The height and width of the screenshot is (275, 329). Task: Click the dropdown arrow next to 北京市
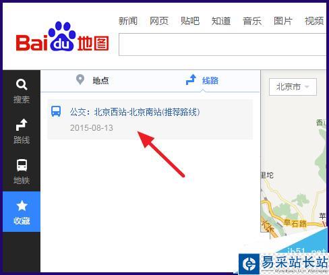[x=307, y=87]
